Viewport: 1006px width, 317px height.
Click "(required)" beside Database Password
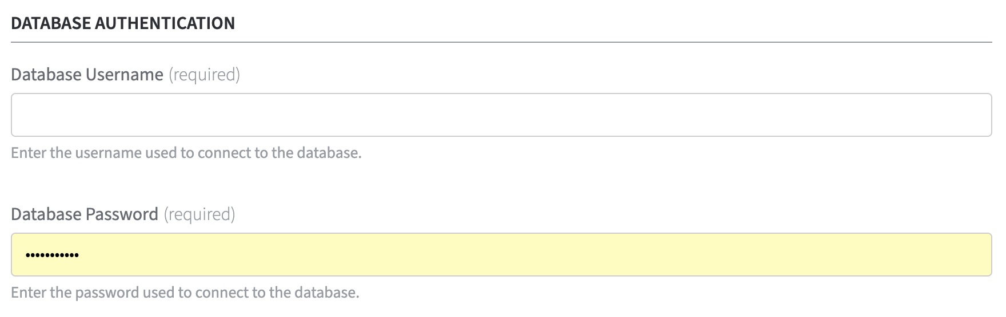pyautogui.click(x=199, y=214)
